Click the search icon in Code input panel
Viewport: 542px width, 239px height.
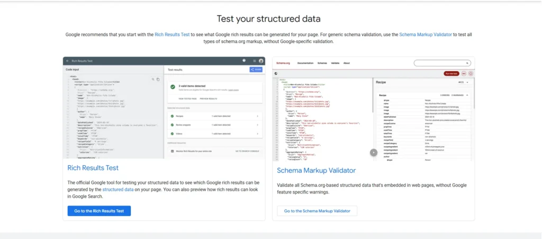tap(152, 79)
